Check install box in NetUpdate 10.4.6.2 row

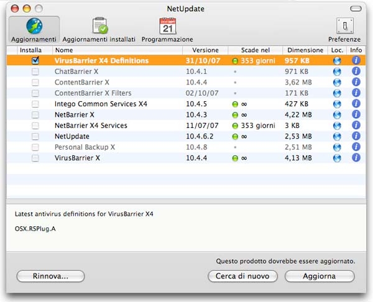click(35, 137)
